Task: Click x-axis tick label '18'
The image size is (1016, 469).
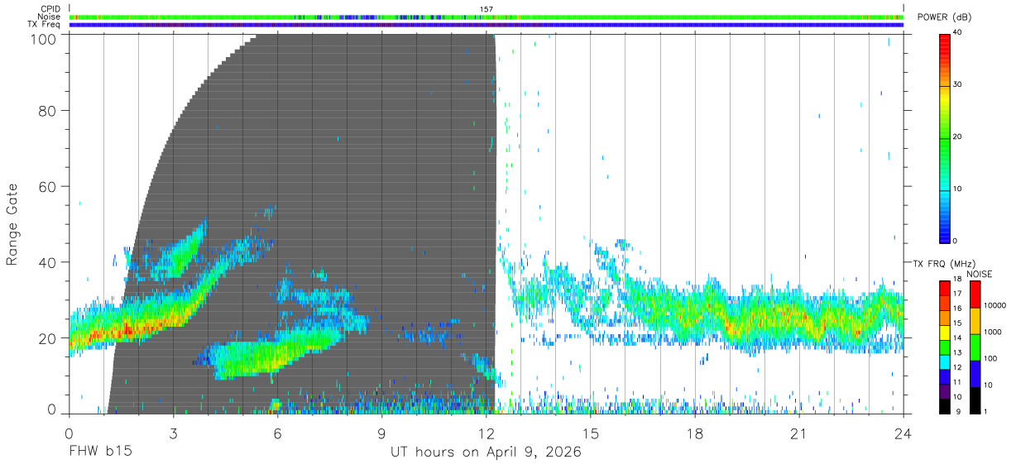Action: 695,433
